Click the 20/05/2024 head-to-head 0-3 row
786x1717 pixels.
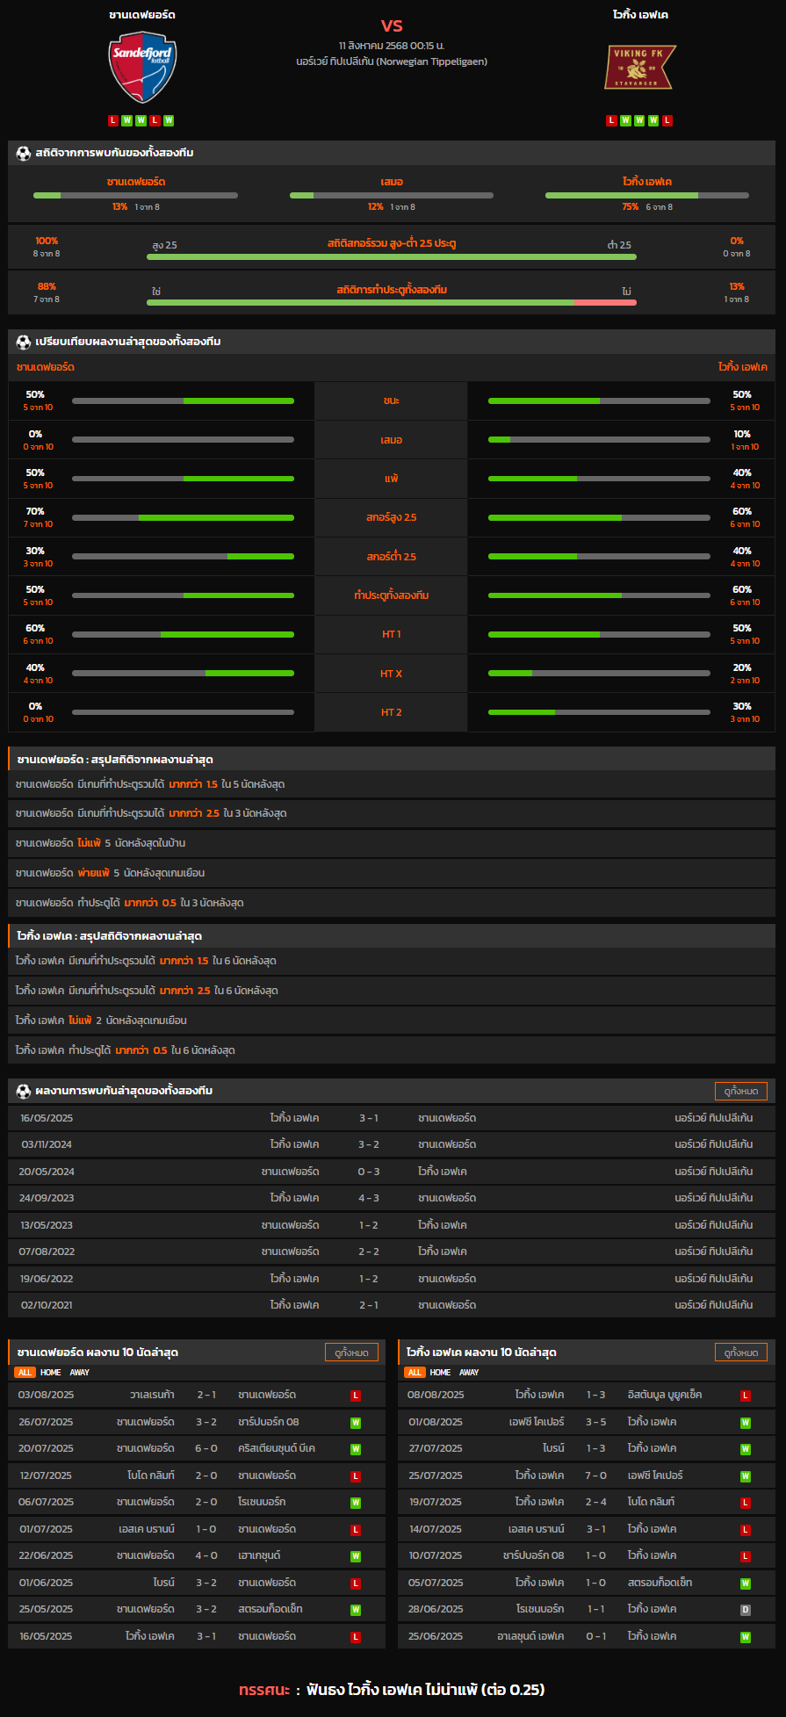392,1172
